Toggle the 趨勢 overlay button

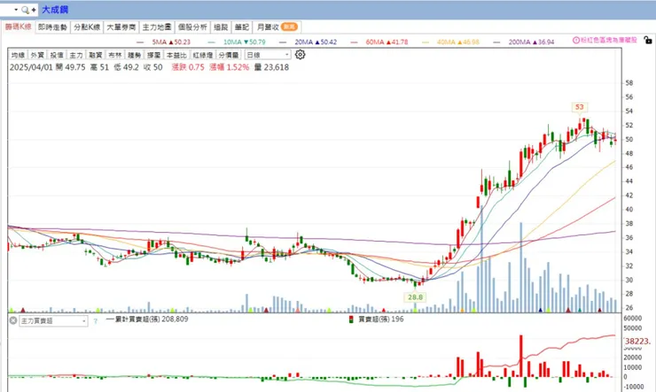coord(134,55)
